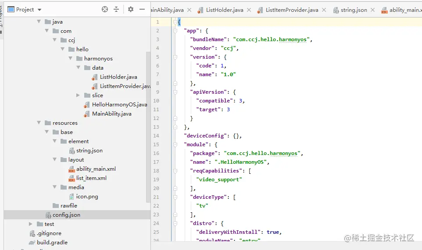Collapse the layout folder

55,159
